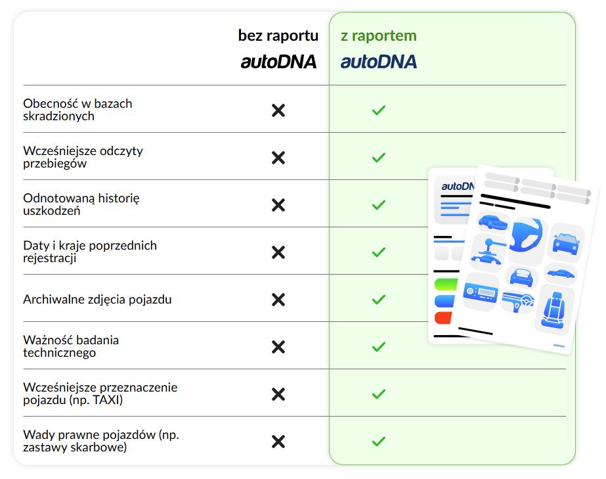Click the X mark for legal defects row
Viewport: 606px width, 479px height.
point(278,442)
